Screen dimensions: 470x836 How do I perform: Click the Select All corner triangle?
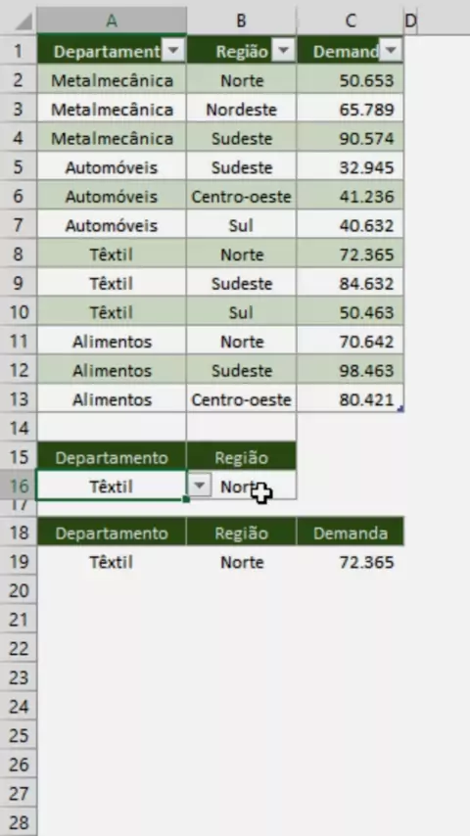coord(23,21)
